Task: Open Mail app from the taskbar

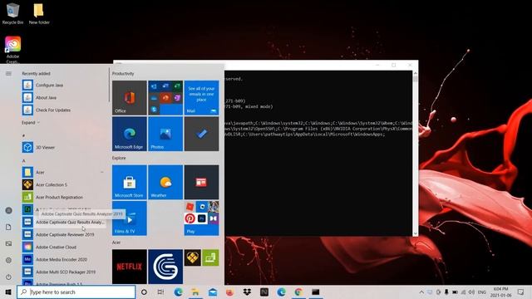Action: click(213, 292)
